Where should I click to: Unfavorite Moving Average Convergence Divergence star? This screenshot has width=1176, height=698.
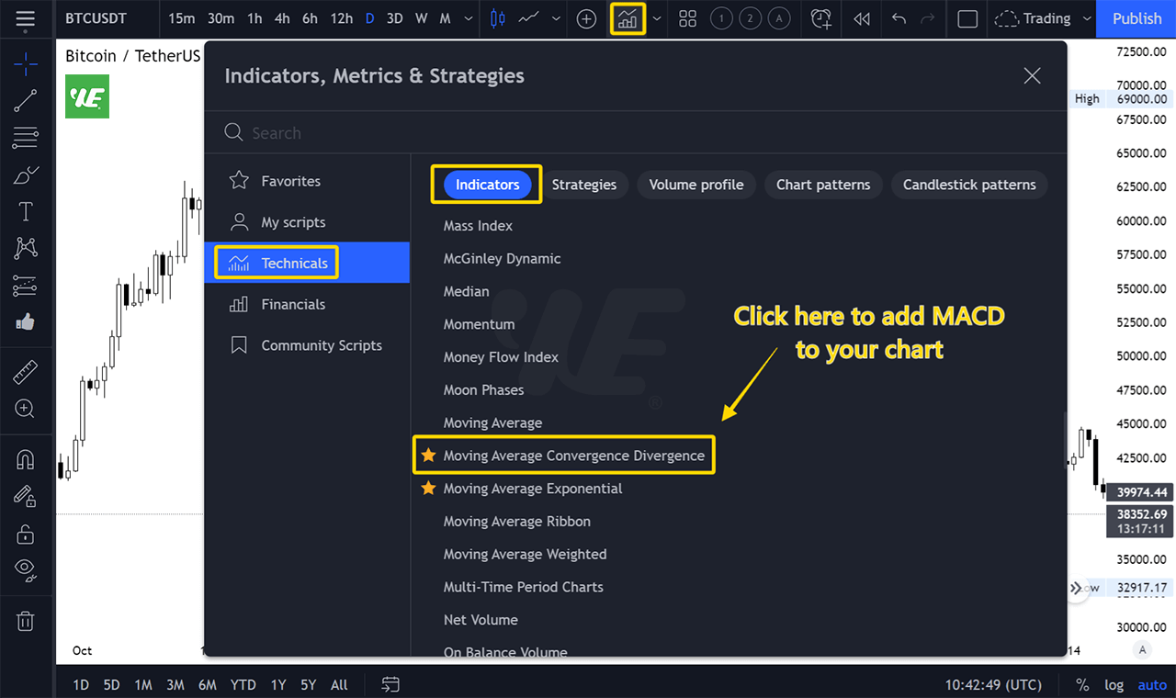click(428, 456)
